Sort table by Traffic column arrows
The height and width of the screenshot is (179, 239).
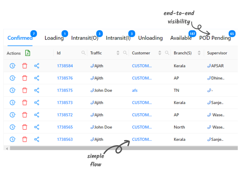[x=118, y=53]
